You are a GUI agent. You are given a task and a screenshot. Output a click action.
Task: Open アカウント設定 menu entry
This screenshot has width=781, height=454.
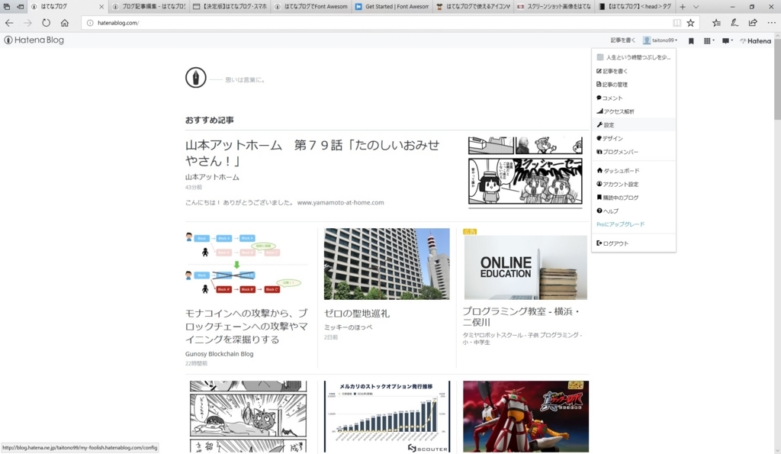(634, 185)
